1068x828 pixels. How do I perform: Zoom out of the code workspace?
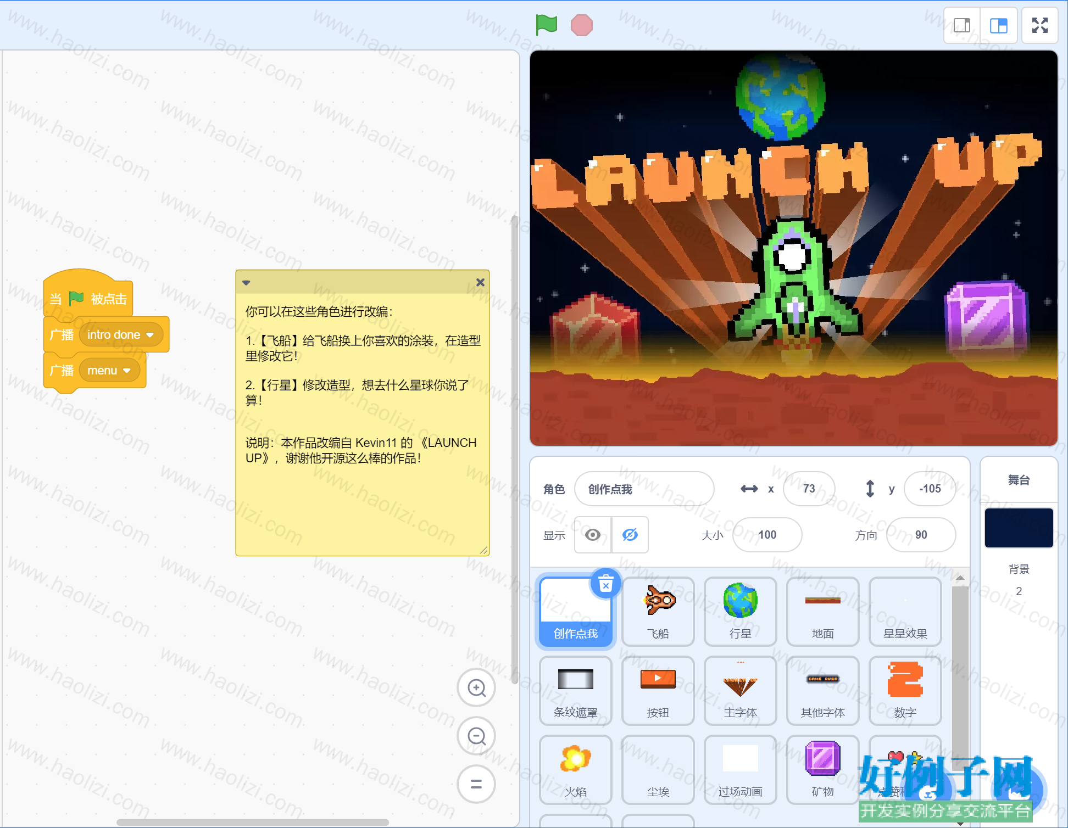(476, 736)
